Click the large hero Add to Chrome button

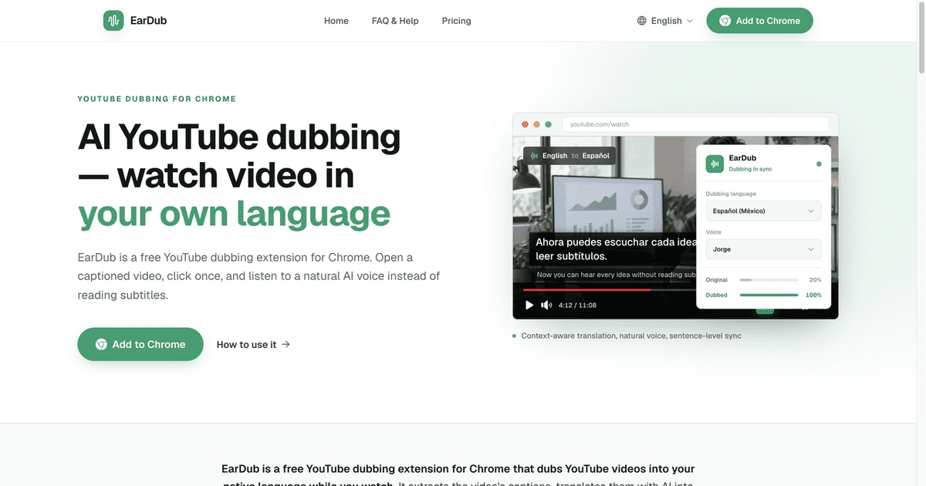click(140, 344)
